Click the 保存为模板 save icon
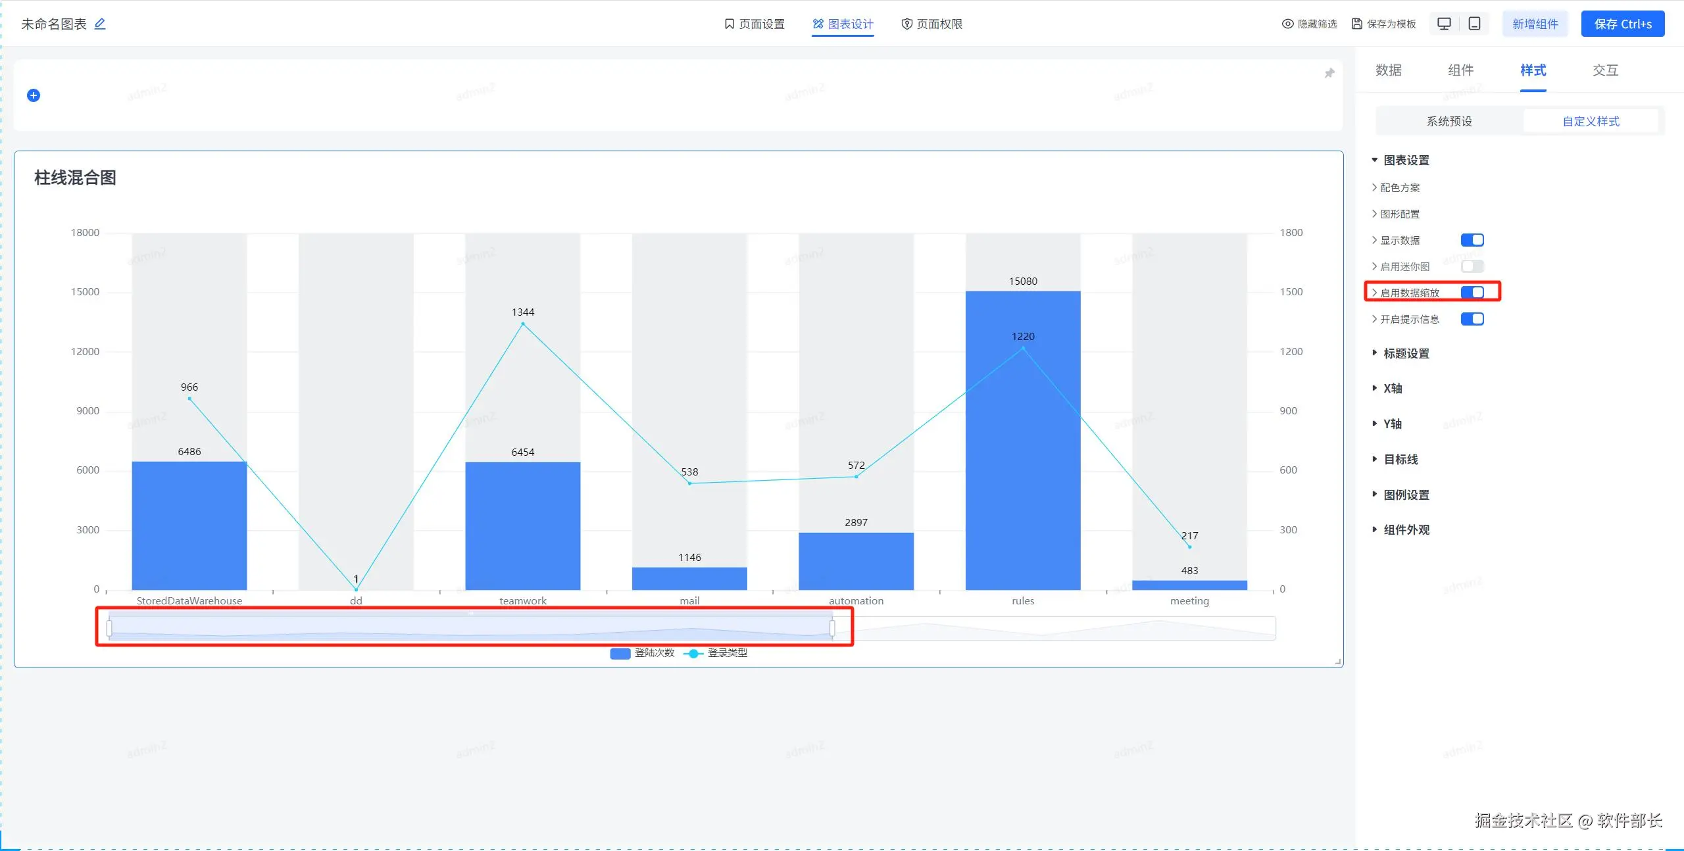Screen dimensions: 1684x851 (1356, 24)
